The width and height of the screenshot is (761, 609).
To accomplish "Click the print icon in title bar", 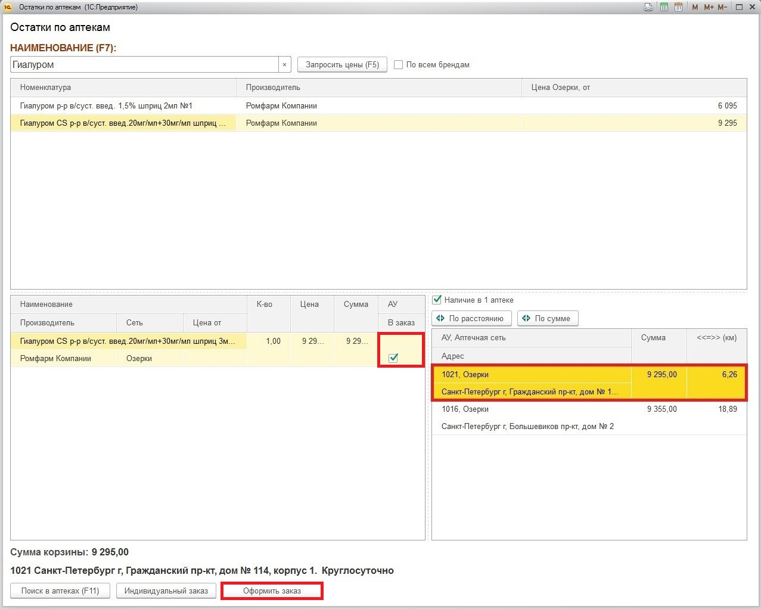I will [x=648, y=7].
